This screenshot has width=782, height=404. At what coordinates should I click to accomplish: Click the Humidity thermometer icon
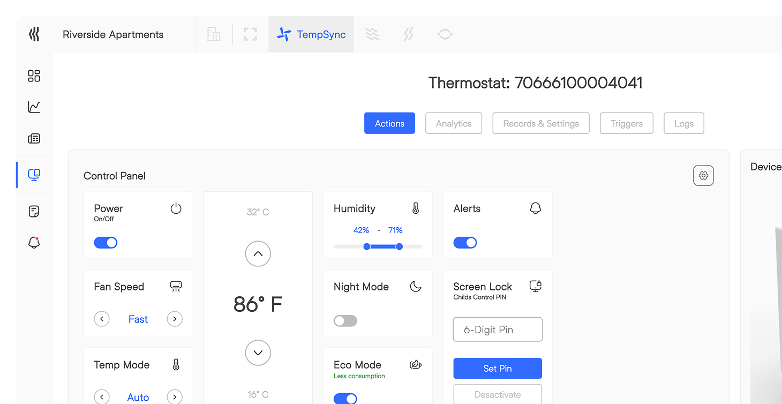[416, 208]
